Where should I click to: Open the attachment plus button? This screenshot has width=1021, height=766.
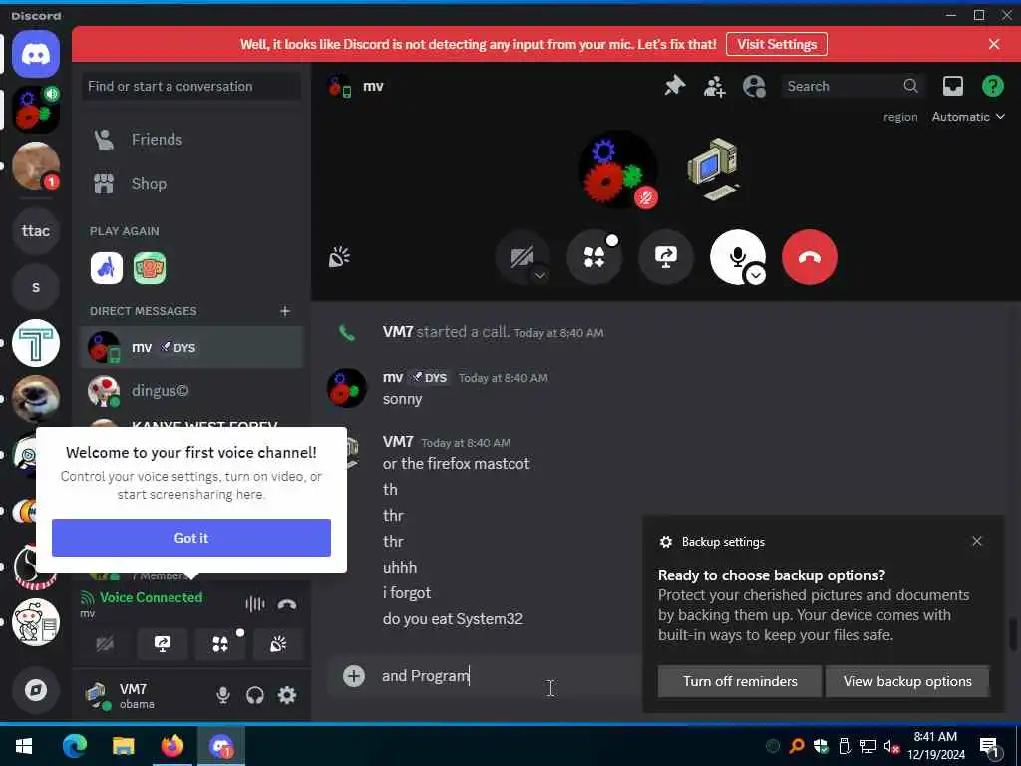(x=354, y=676)
